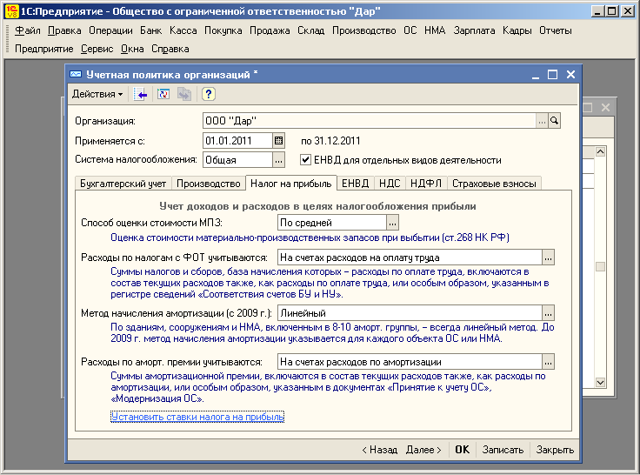Click 1C application logo in title bar

(12, 11)
